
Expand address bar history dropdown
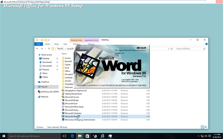(x=168, y=49)
